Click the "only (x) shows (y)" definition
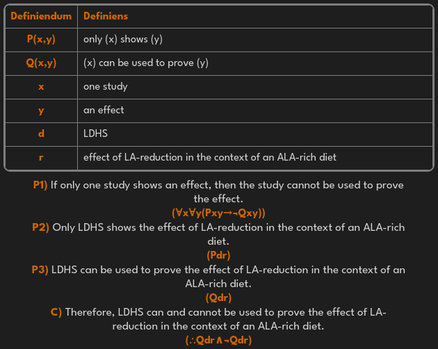This screenshot has height=349, width=438. (123, 40)
